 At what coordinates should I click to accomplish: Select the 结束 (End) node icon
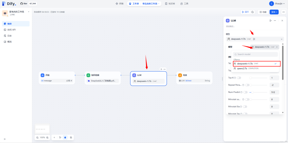tap(180, 75)
